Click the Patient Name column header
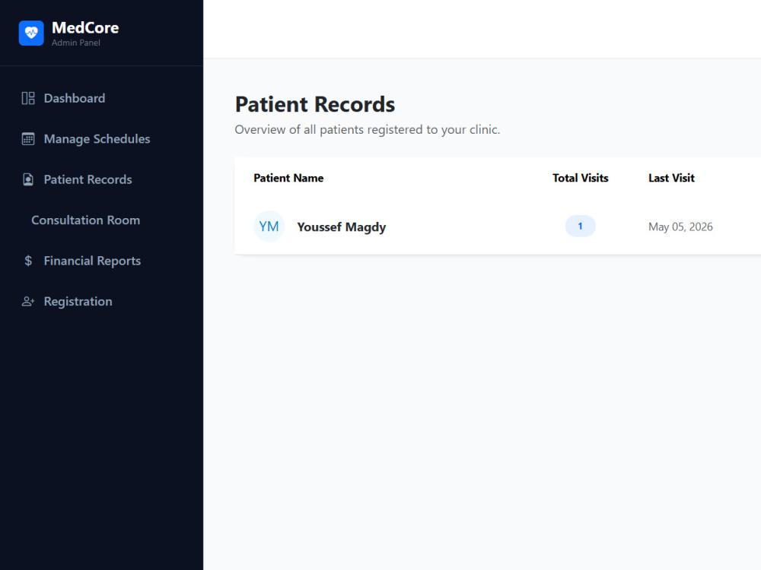 [288, 178]
